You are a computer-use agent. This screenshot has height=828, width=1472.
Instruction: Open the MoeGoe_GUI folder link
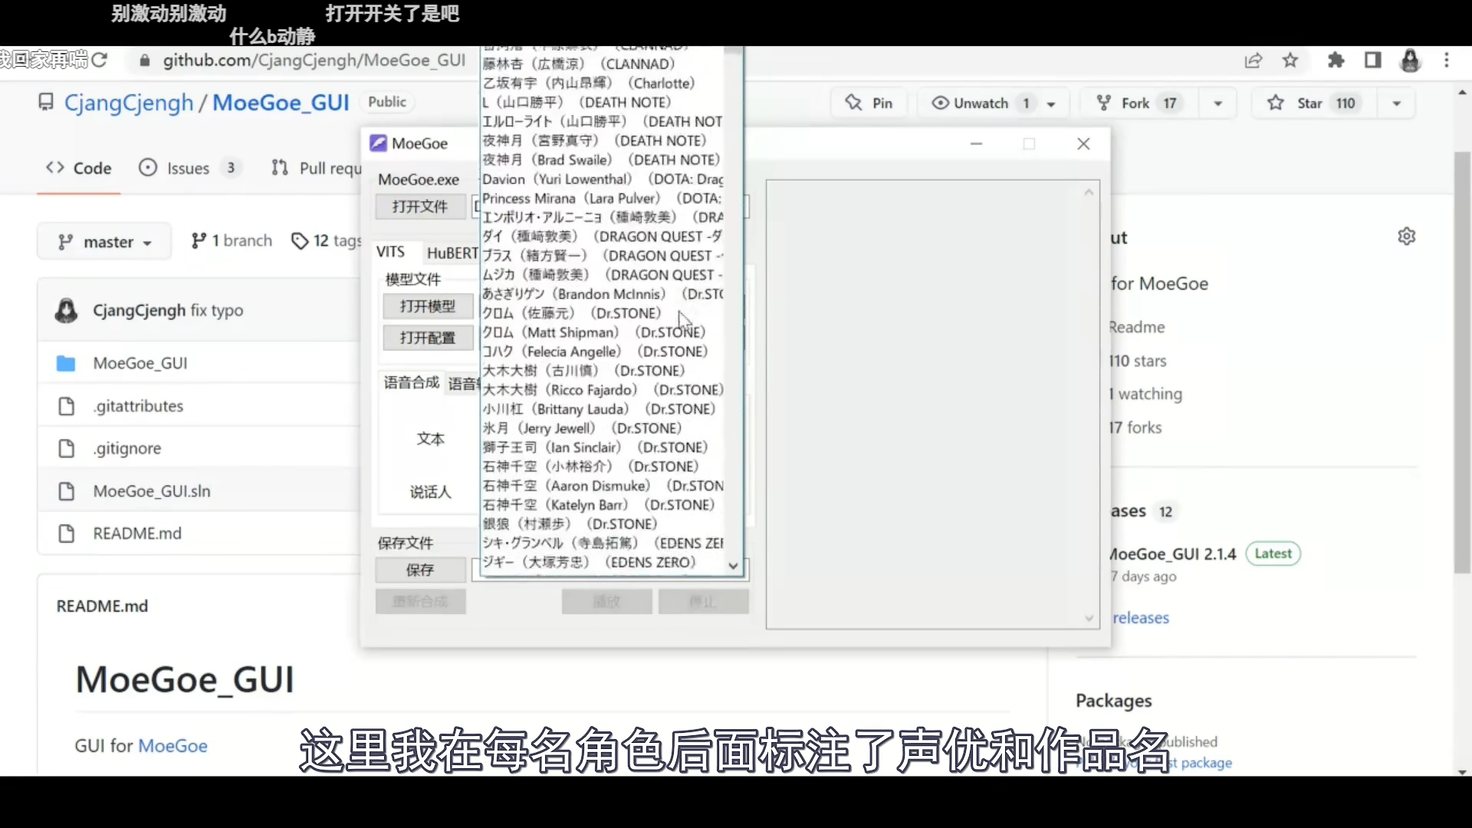pos(140,363)
